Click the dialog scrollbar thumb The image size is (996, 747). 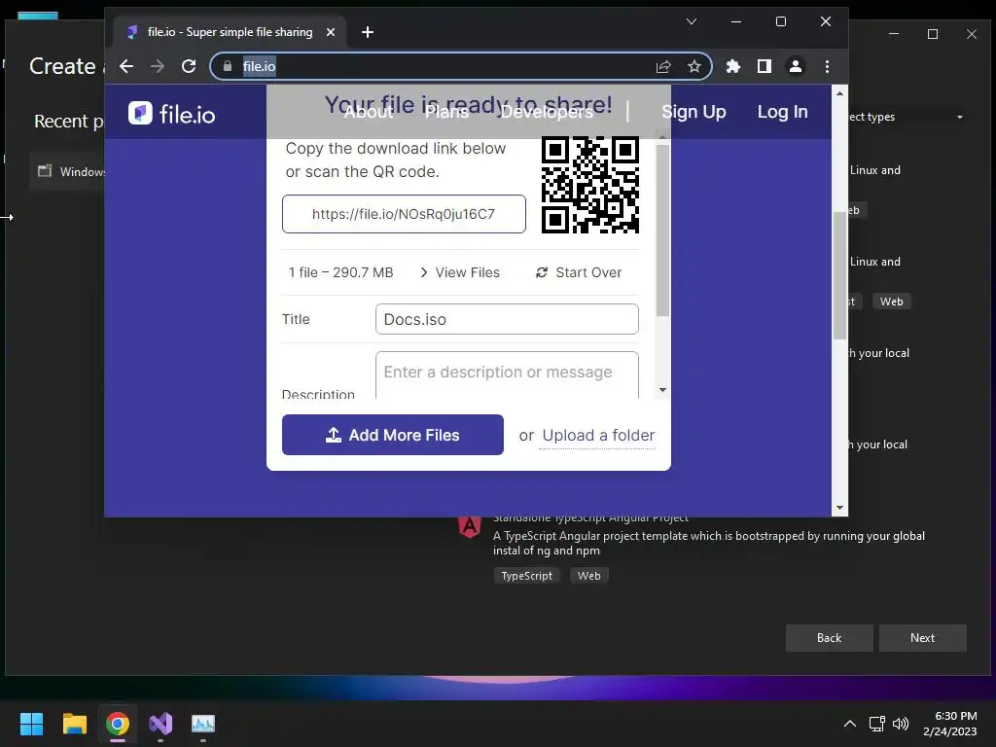662,230
